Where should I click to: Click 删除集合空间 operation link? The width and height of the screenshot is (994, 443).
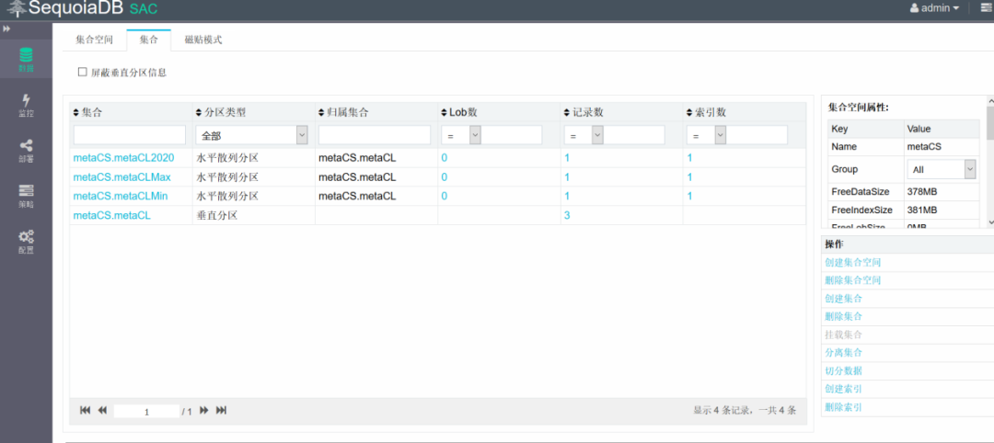tap(852, 280)
